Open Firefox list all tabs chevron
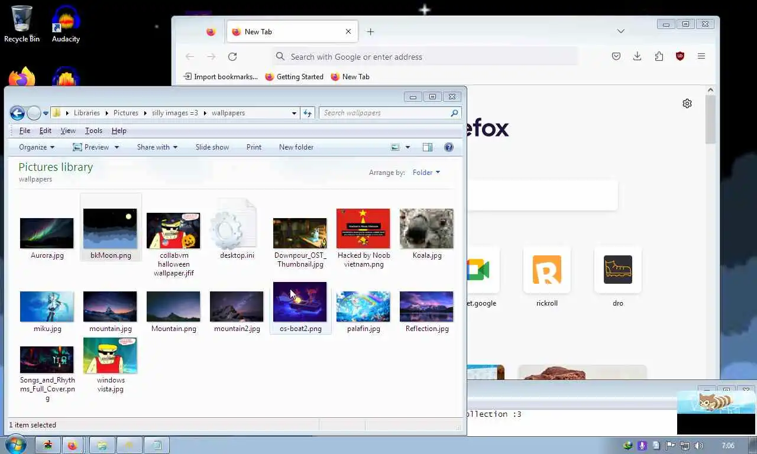The width and height of the screenshot is (757, 454). [620, 31]
